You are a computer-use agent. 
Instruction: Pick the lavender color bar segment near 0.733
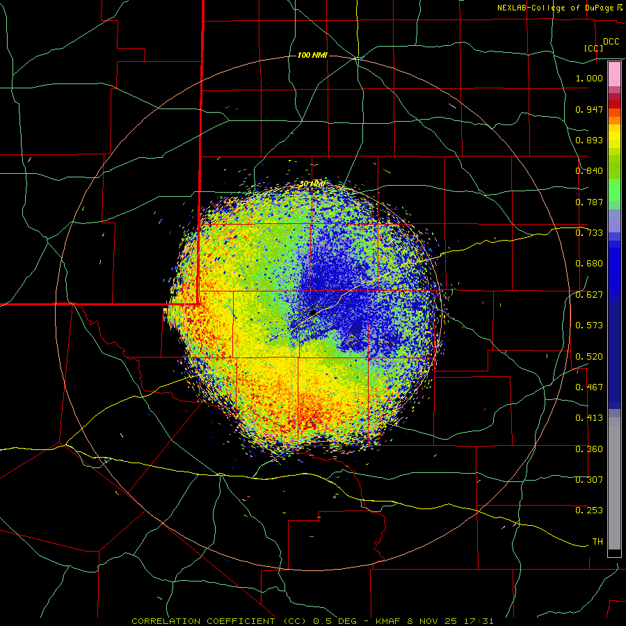coord(614,220)
